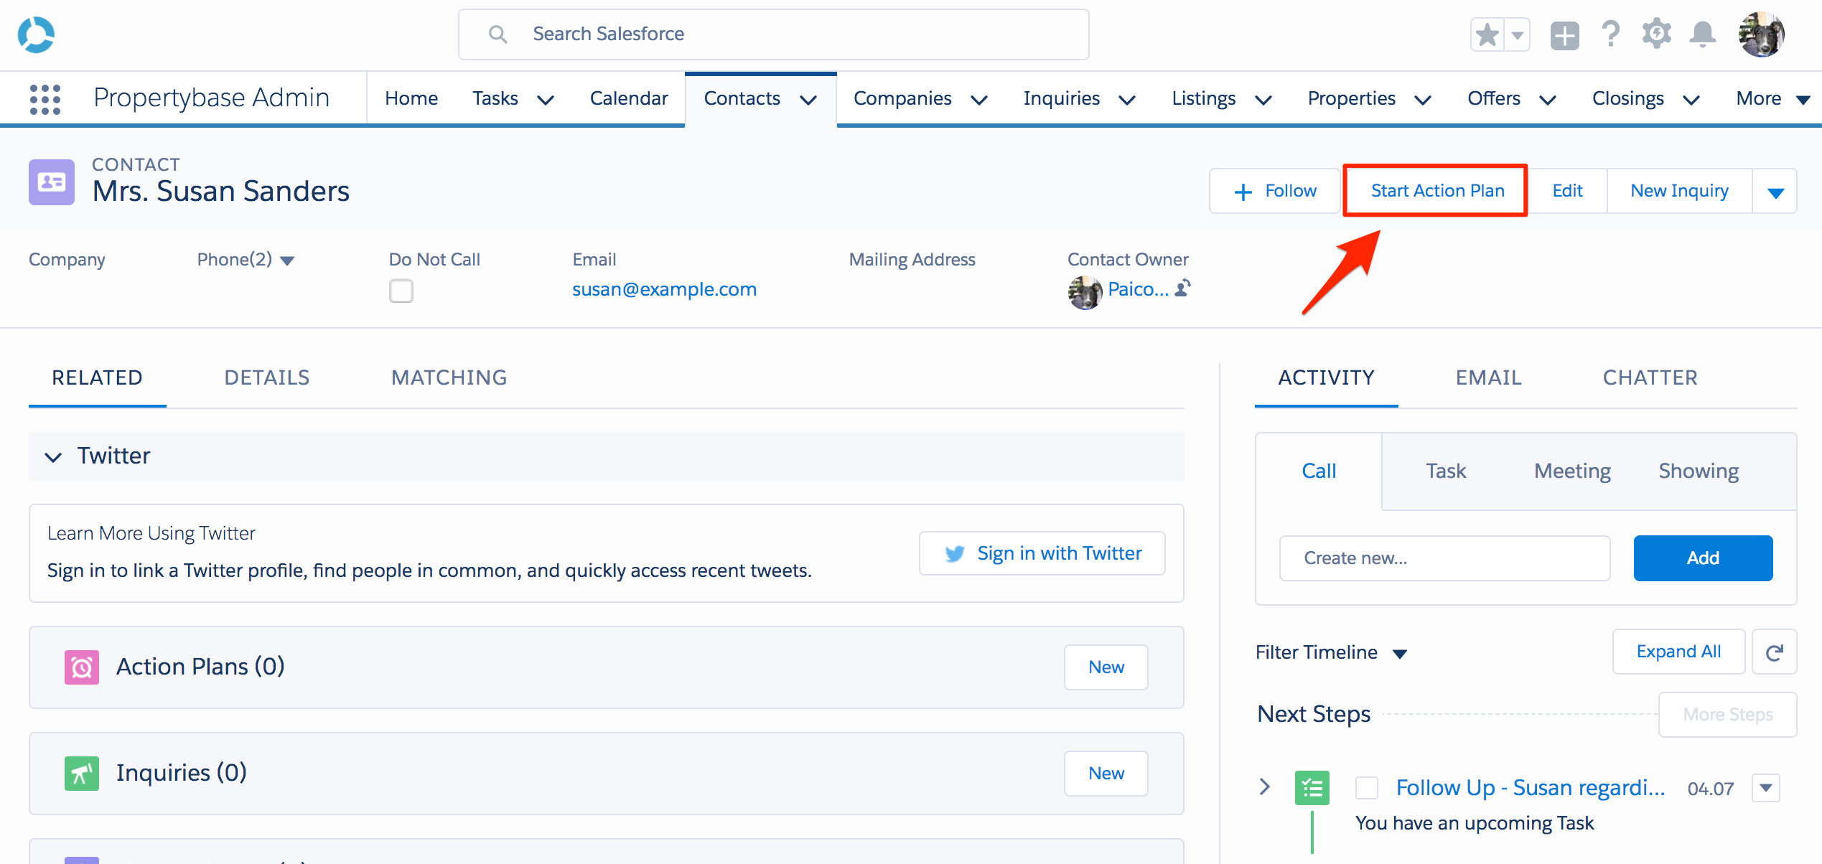Open the Listings tab dropdown chevron
This screenshot has height=864, width=1822.
point(1263,100)
